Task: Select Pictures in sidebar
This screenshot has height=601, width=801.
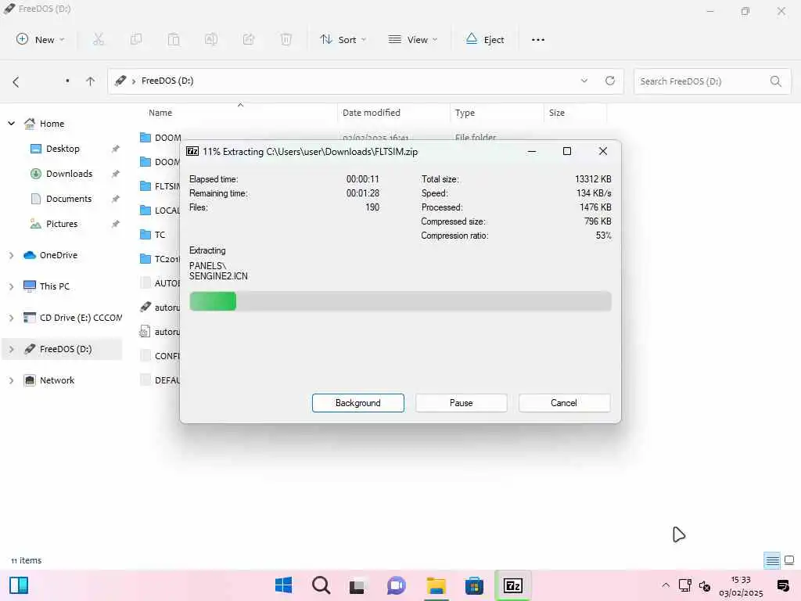Action: [x=62, y=224]
